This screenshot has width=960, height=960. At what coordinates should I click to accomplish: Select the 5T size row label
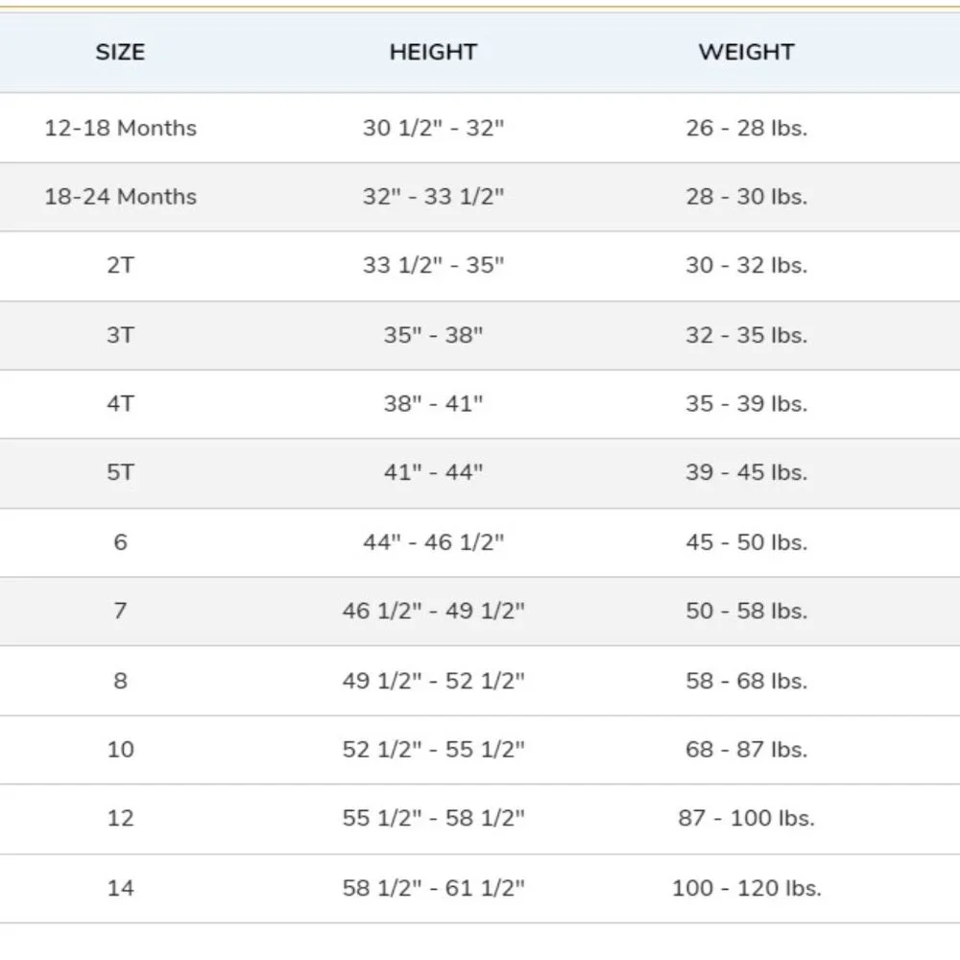click(x=120, y=472)
